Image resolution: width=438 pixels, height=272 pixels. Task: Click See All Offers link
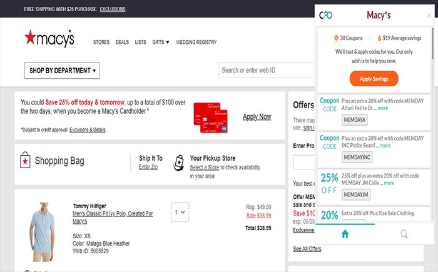click(307, 249)
